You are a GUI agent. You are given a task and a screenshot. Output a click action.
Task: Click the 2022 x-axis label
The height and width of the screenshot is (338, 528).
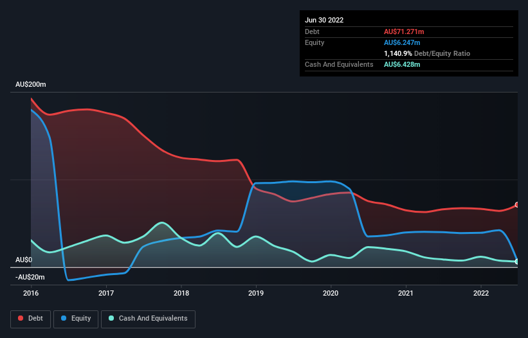coord(481,293)
